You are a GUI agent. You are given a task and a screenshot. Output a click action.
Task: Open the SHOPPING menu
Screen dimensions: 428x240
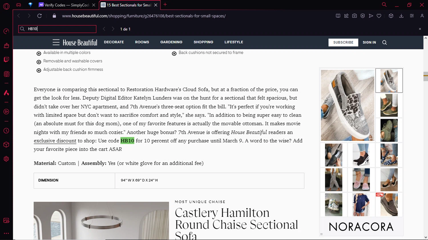point(203,42)
